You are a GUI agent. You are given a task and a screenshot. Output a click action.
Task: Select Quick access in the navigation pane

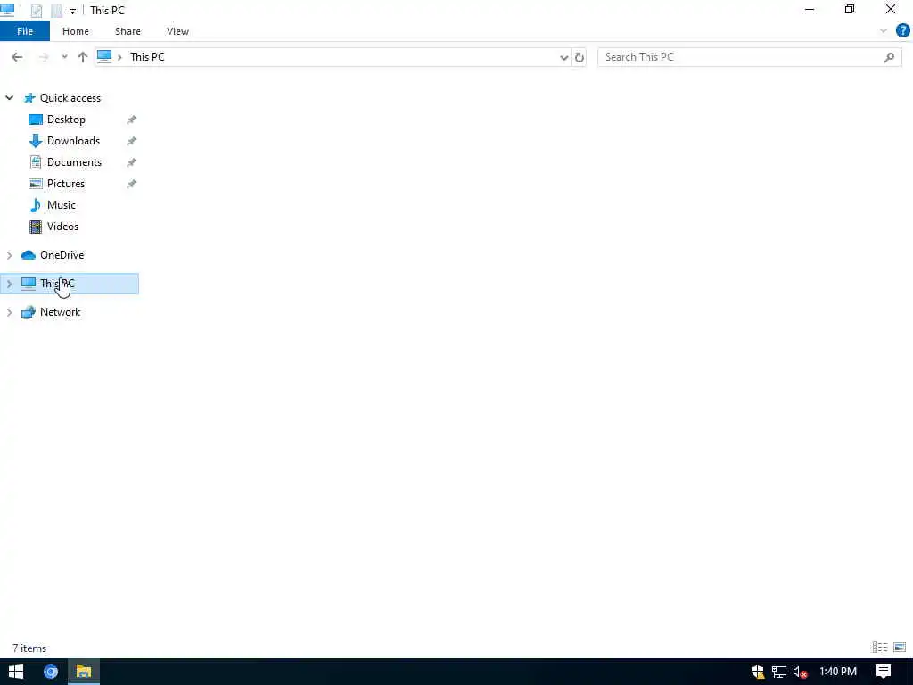pyautogui.click(x=70, y=98)
